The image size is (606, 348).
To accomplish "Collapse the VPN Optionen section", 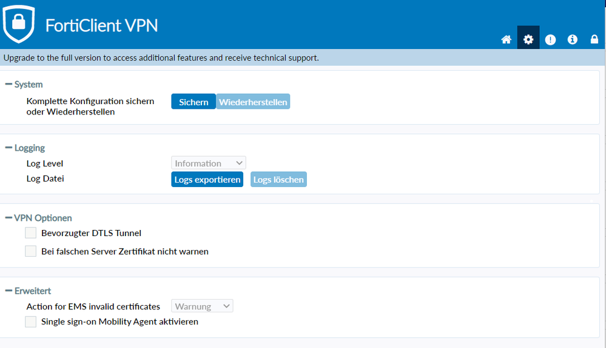I will pos(8,218).
